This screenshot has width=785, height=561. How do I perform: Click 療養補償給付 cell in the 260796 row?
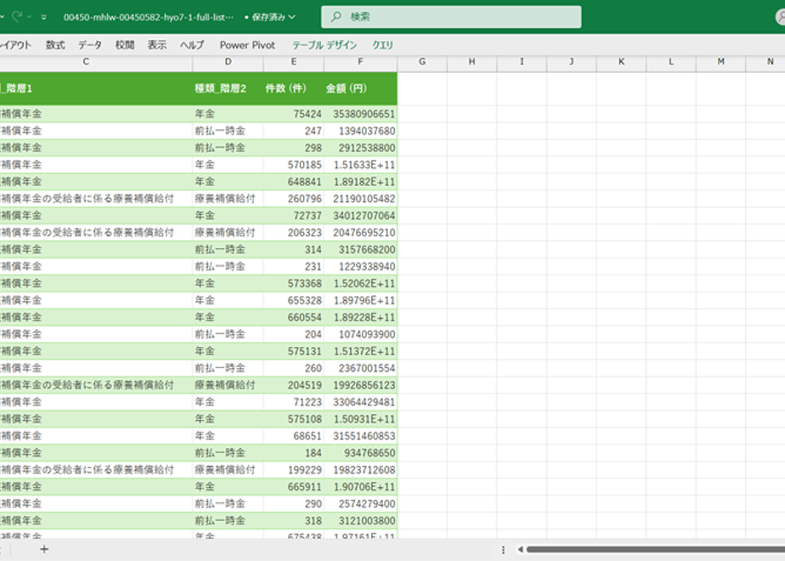(x=228, y=199)
